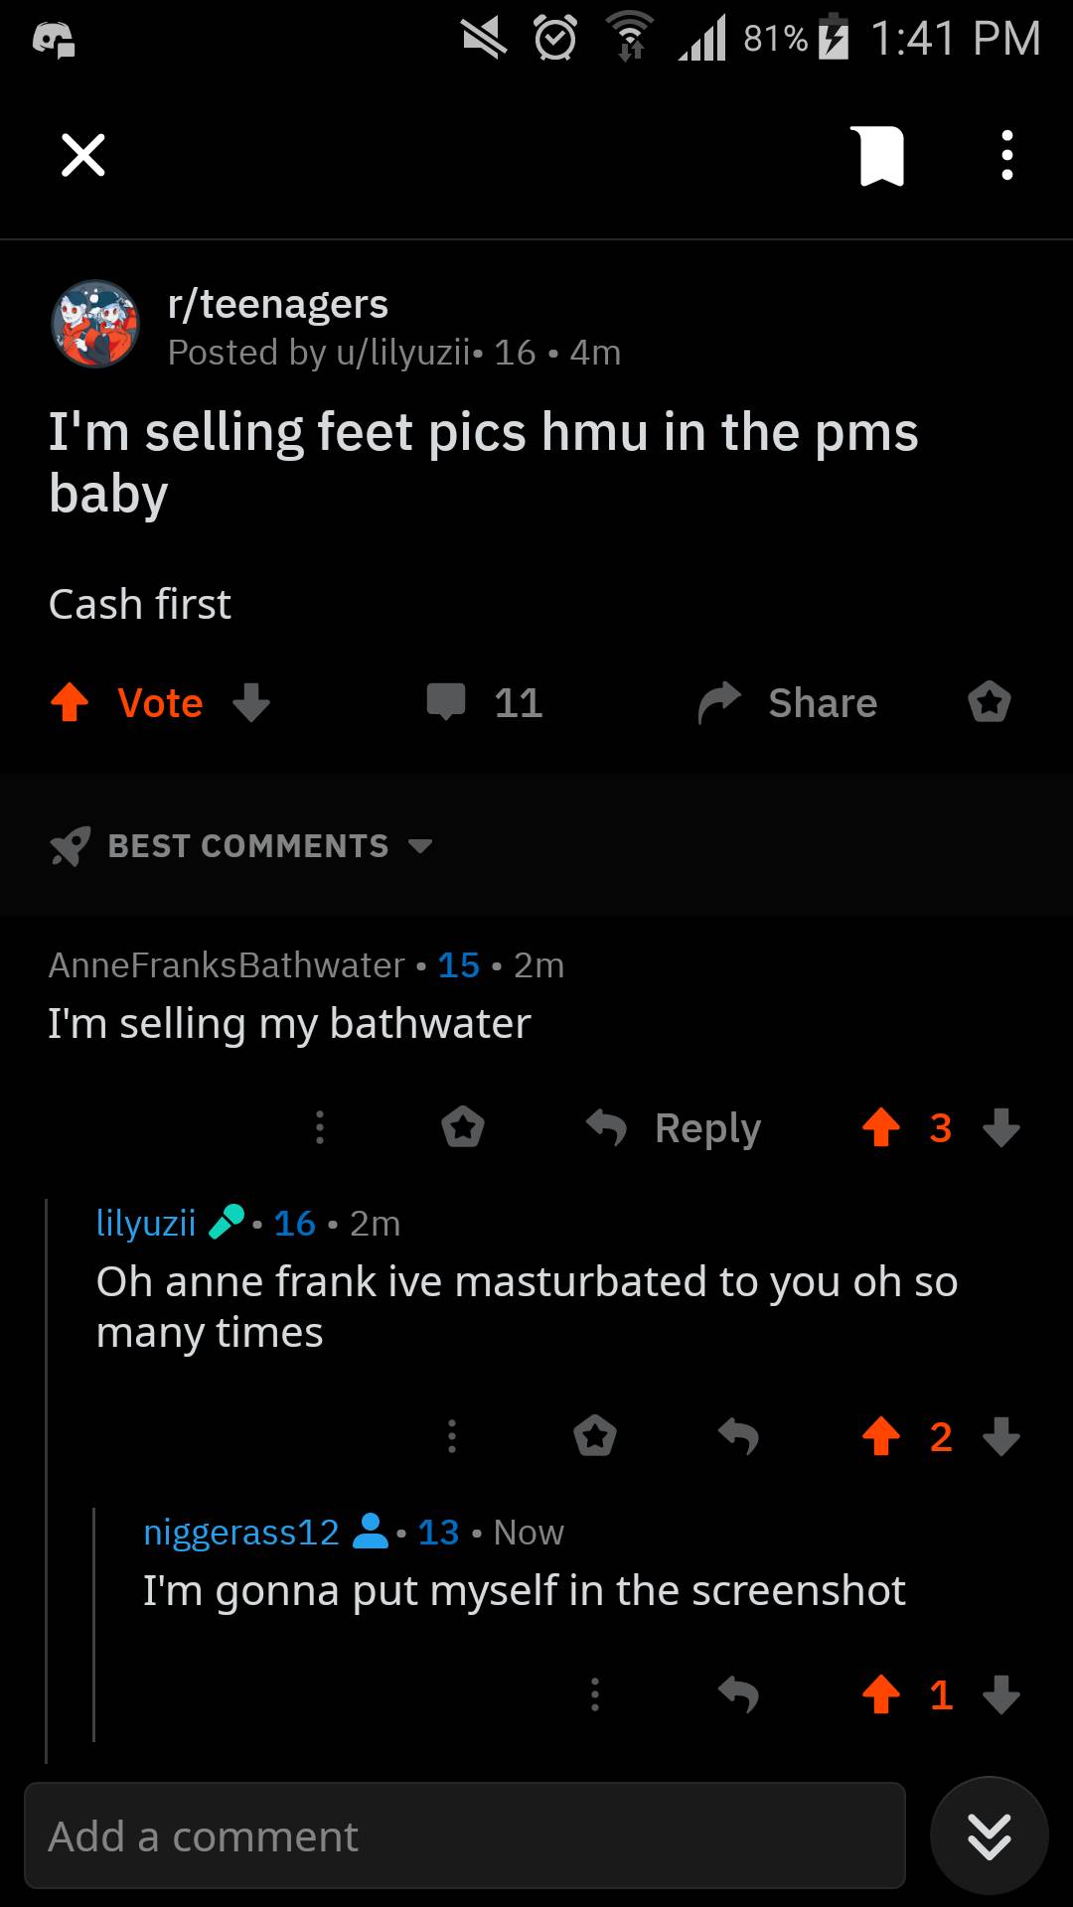The image size is (1073, 1907).
Task: Jump to next comment with double-chevron button
Action: click(x=990, y=1835)
